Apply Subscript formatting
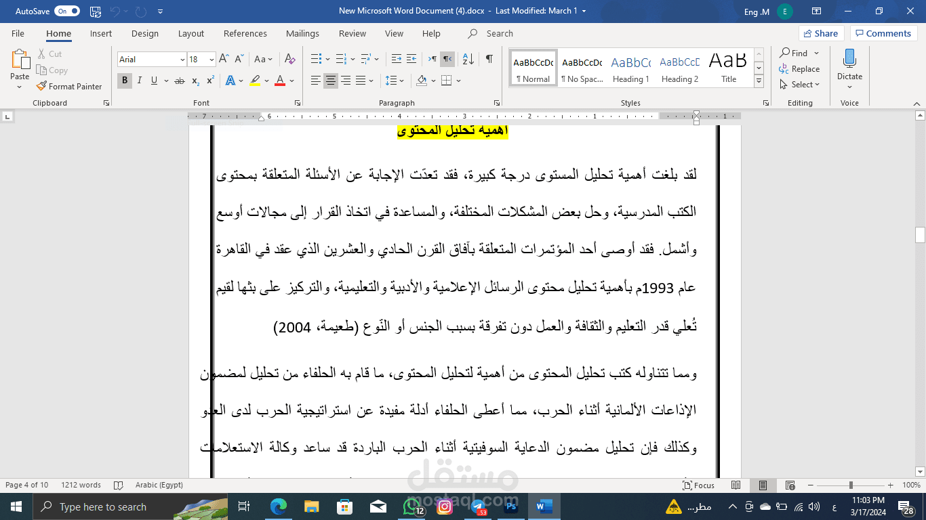Screen dimensions: 926x520 coord(195,81)
